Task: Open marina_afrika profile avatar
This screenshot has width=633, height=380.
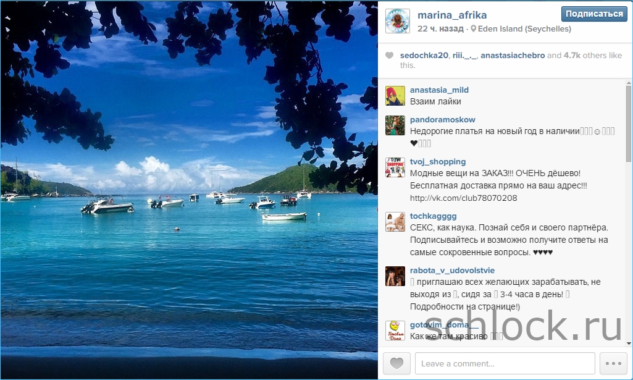Action: [398, 21]
